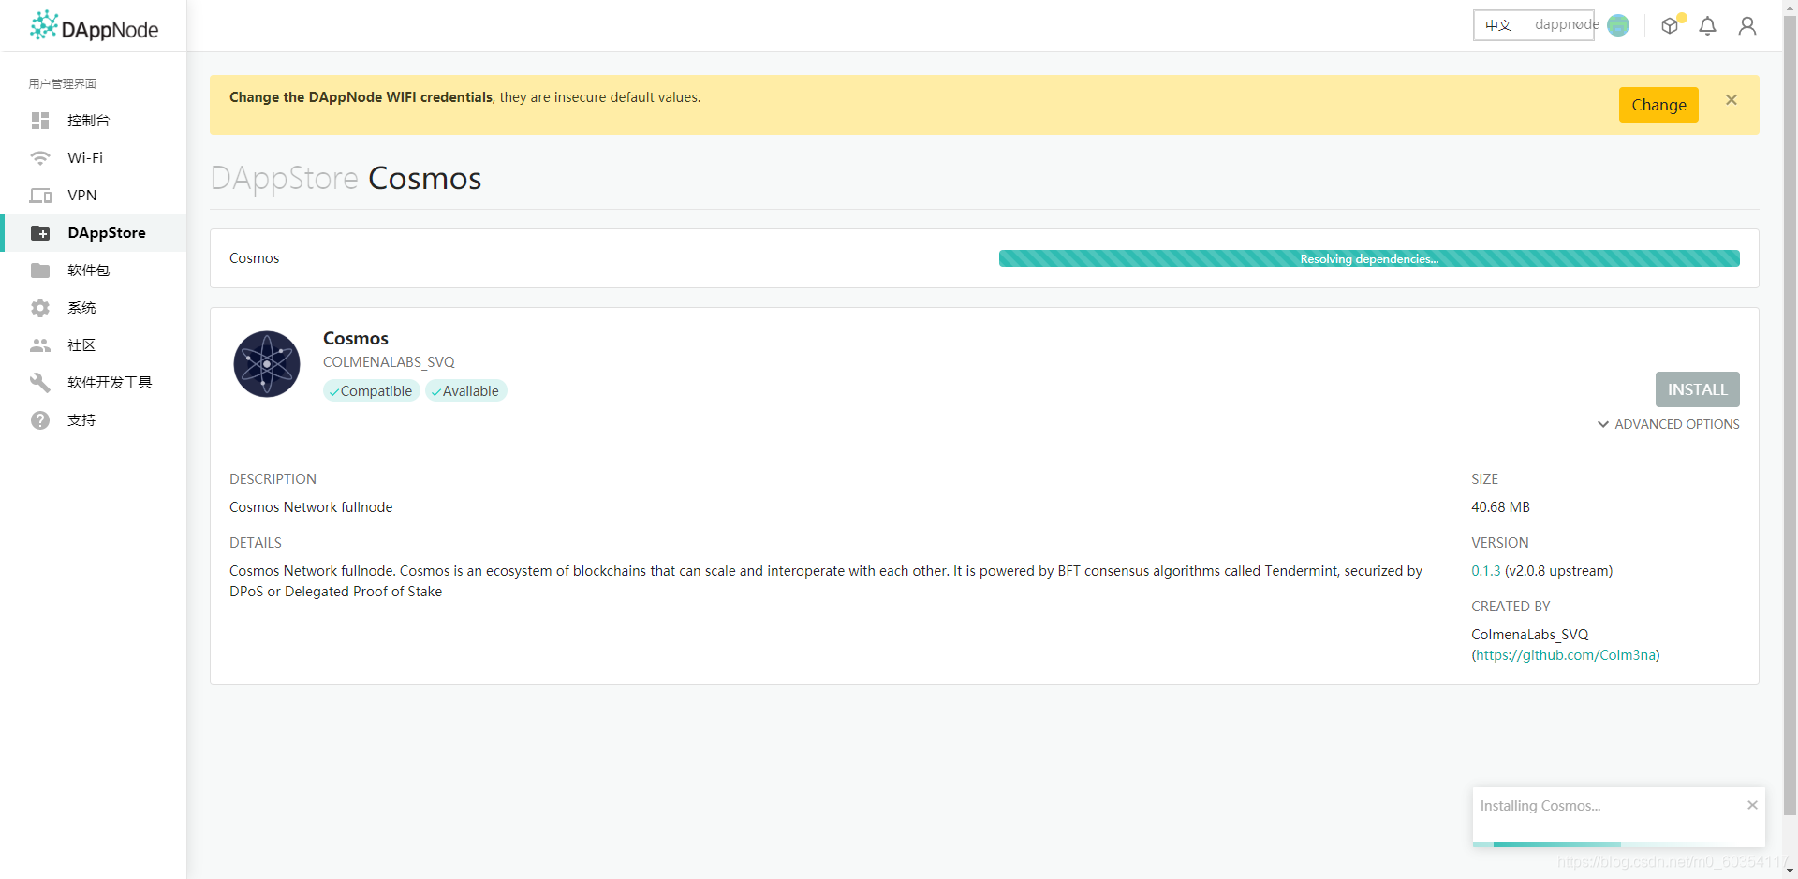Click the VPN devices icon in sidebar
This screenshot has width=1798, height=879.
pos(40,196)
